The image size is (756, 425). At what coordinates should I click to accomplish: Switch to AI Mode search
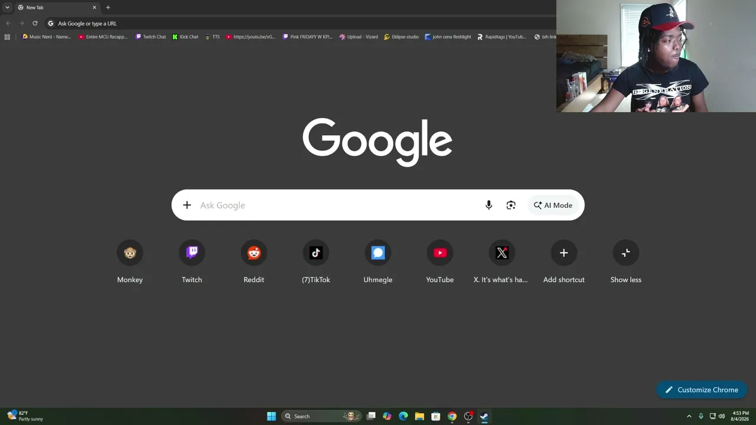(x=553, y=205)
